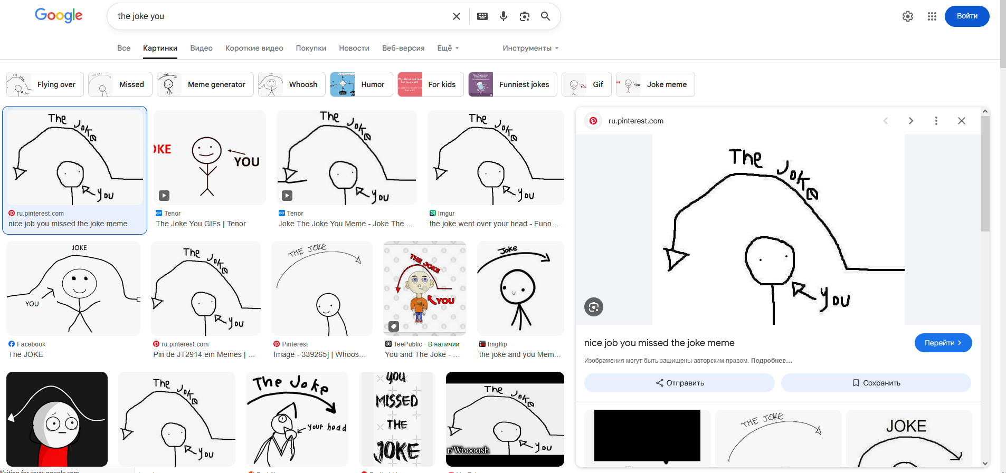Apply the 'Whoosh' filter chip

[x=292, y=84]
